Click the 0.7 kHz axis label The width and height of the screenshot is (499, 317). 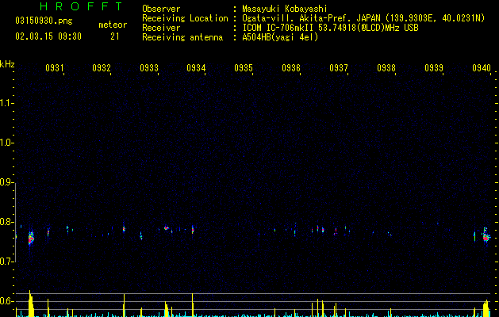6,262
